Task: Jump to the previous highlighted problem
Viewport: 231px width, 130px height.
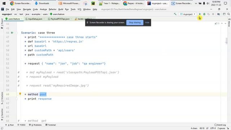Action: [x=222, y=23]
